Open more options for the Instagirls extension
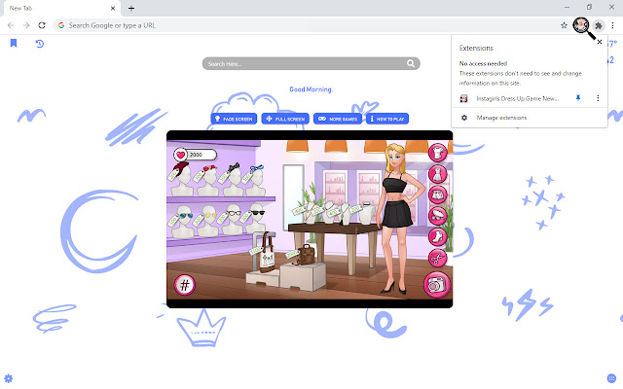Screen dimensions: 623x389 [x=598, y=98]
